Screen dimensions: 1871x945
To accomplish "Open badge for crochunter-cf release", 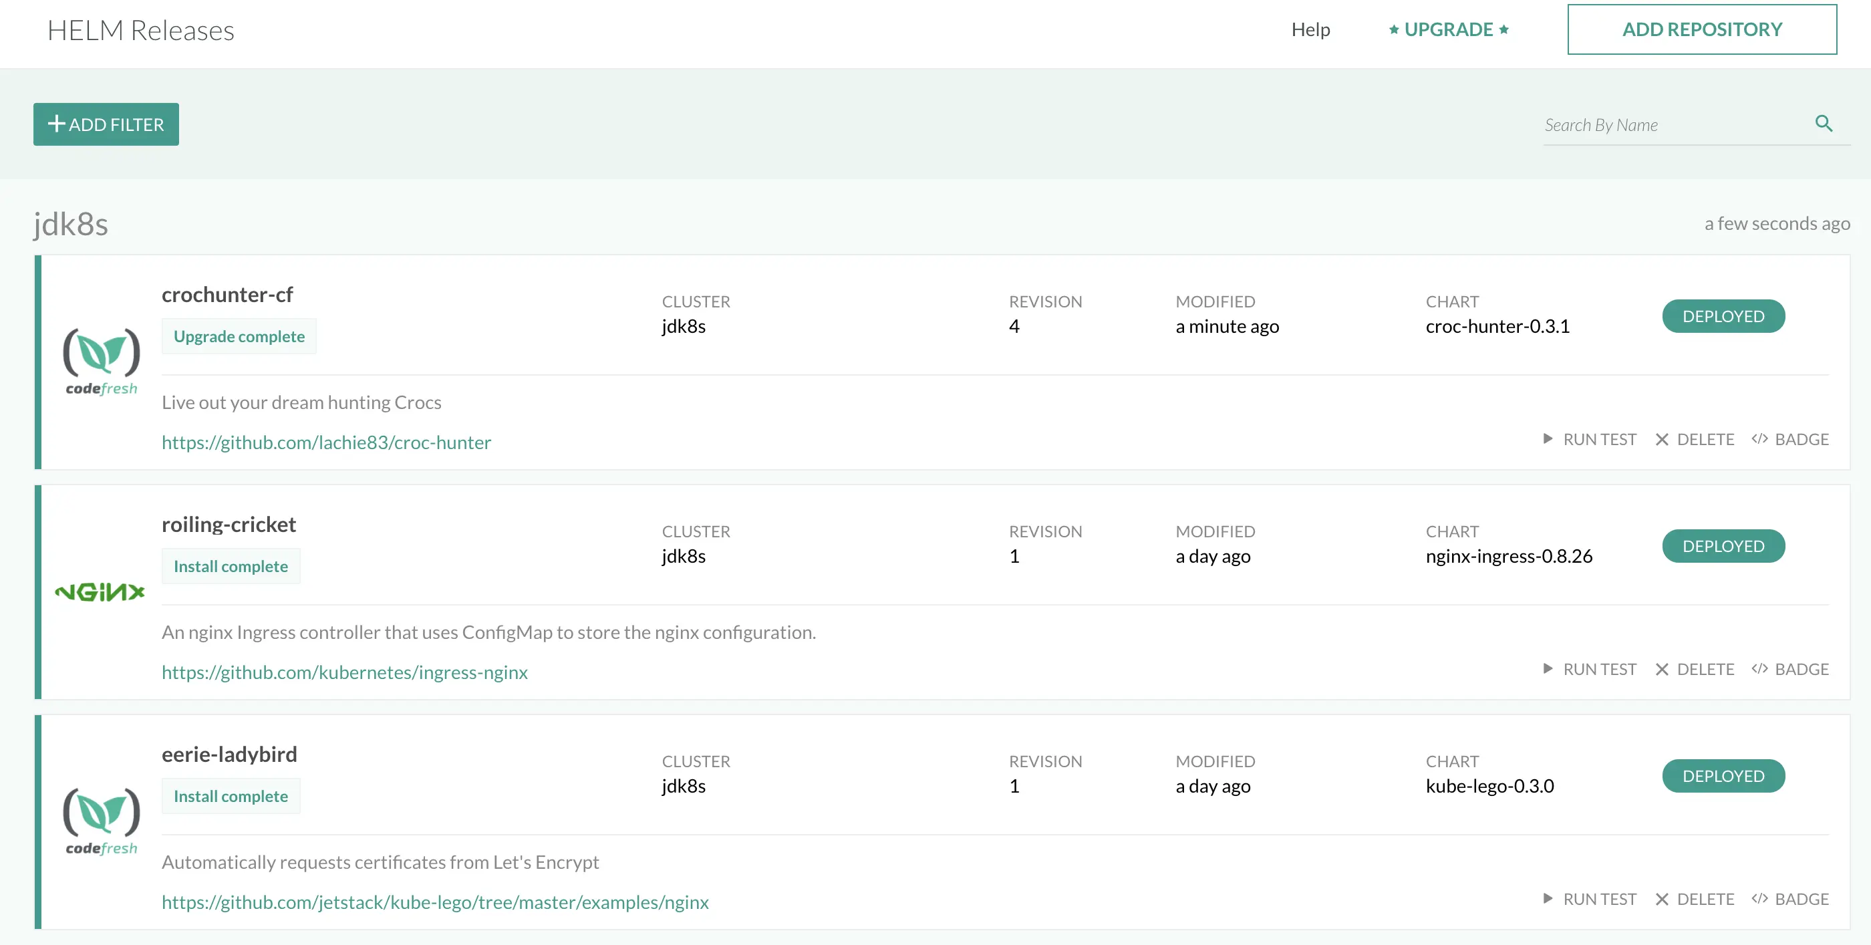I will click(x=1790, y=440).
